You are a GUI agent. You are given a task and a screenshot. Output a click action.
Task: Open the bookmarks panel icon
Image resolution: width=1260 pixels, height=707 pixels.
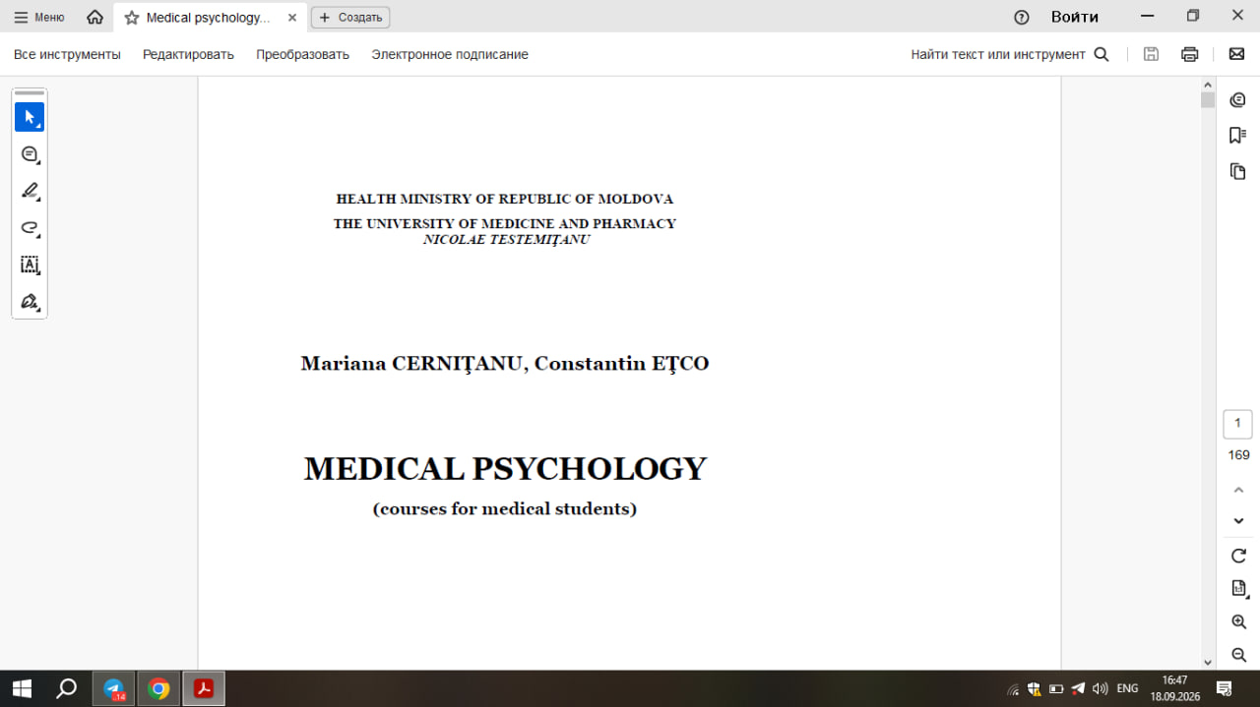pos(1238,136)
